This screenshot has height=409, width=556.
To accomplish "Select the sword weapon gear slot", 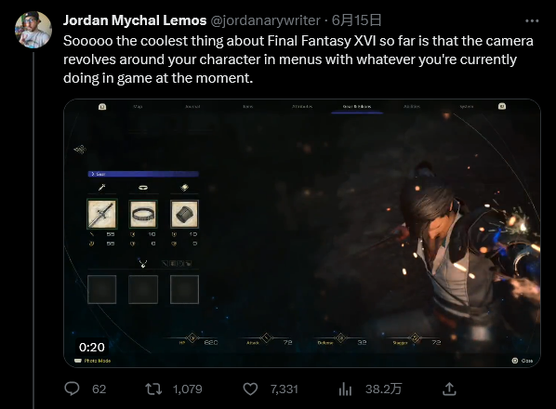I will (x=101, y=214).
